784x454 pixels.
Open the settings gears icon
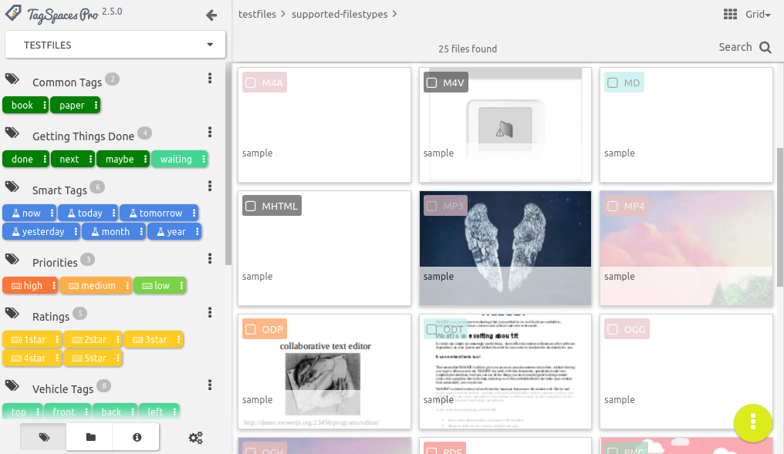195,438
